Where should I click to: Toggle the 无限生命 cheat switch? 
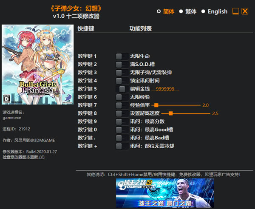click(122, 56)
